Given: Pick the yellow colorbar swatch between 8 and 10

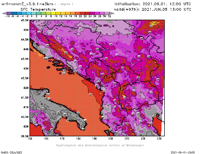Looking at the screenshot, I should click(53, 13).
